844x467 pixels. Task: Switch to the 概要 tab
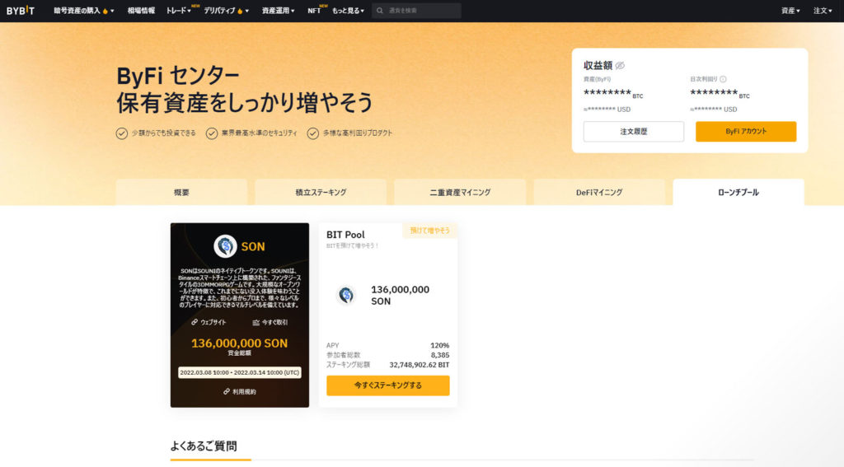click(181, 192)
